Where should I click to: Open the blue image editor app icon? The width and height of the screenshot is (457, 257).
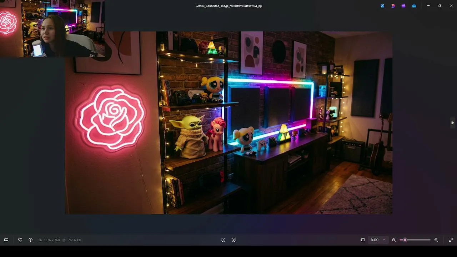pos(382,6)
